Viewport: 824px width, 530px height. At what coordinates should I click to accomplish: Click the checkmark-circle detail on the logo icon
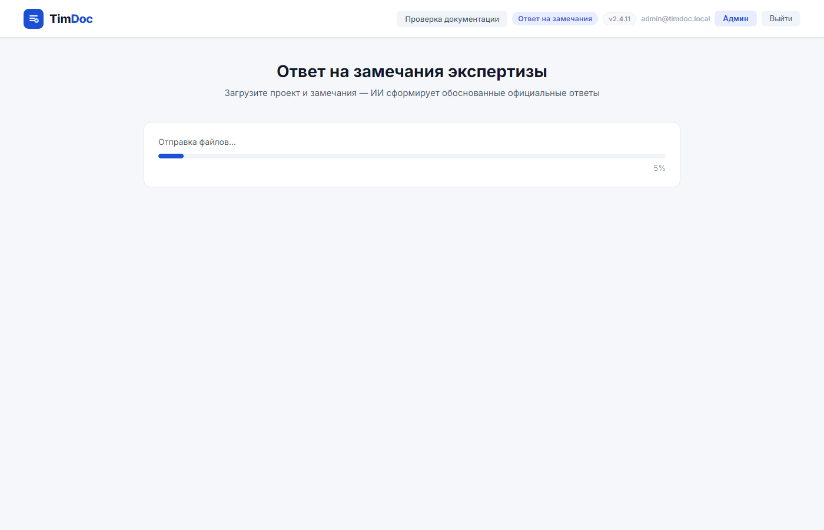tap(37, 21)
